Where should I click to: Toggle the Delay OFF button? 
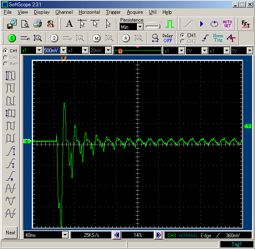167,38
